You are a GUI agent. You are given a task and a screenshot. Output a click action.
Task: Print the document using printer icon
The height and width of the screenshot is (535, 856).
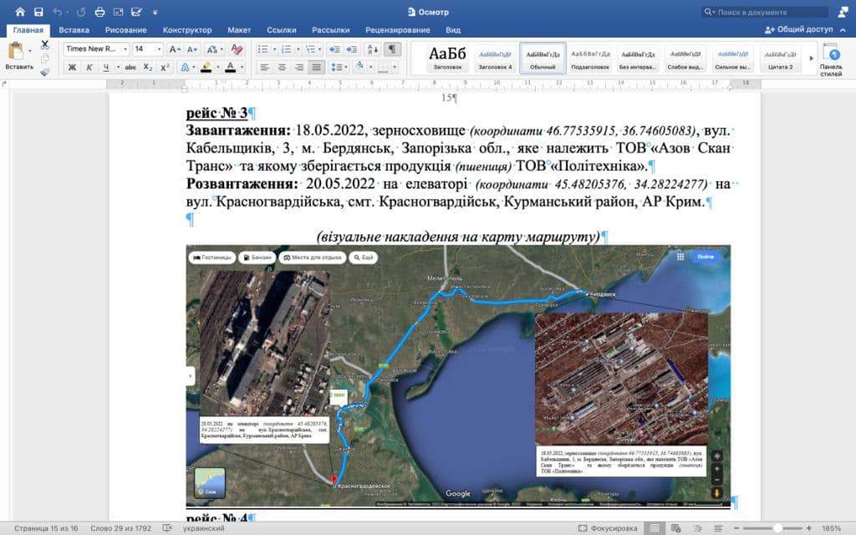click(x=100, y=12)
